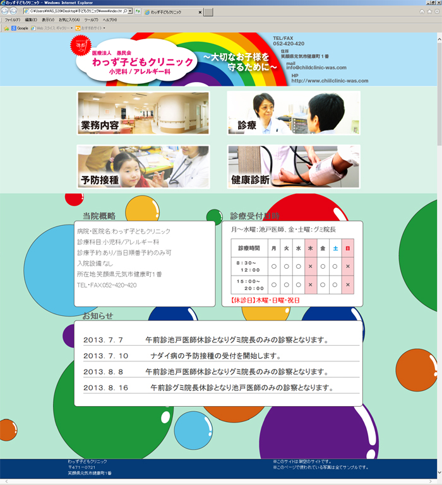Open a new blank tab
The width and height of the screenshot is (442, 485).
[x=208, y=12]
